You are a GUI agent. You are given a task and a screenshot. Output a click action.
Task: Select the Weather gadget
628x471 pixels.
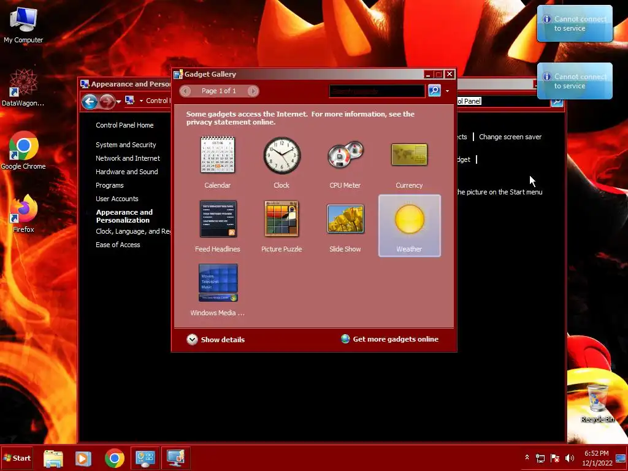click(x=409, y=226)
